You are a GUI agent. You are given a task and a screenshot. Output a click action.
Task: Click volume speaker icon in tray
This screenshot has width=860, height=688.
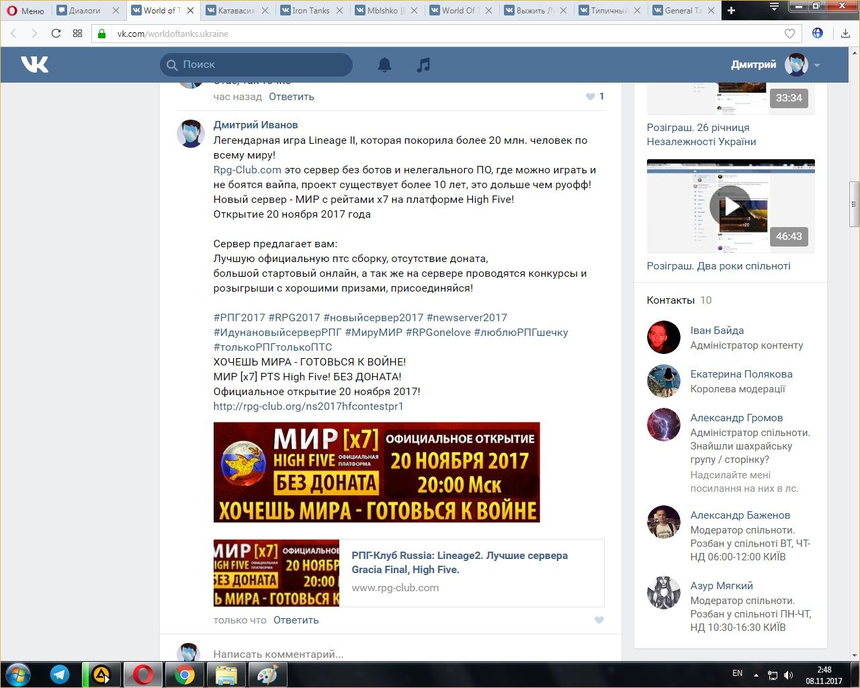789,675
